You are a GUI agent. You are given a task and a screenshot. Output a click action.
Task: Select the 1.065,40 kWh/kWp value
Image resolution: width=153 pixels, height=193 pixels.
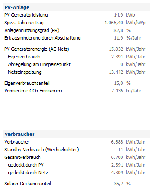click(x=125, y=23)
